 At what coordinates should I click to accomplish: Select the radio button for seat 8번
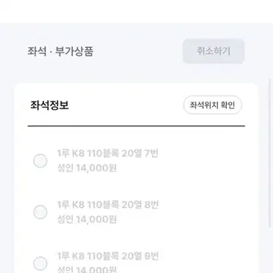(40, 212)
